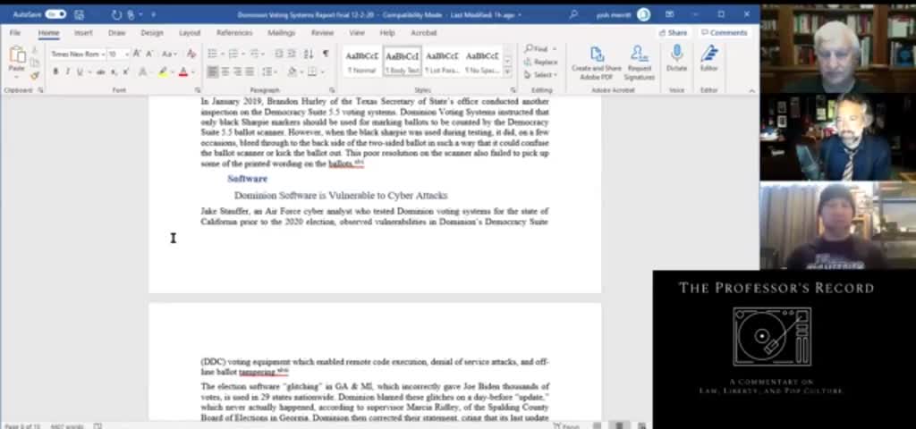
Task: Open the Select dropdown in Editing
Action: pyautogui.click(x=541, y=75)
